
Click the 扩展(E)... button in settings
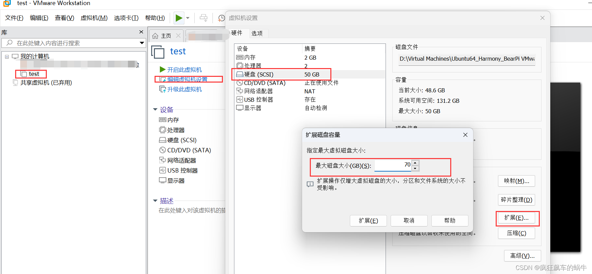[x=517, y=218]
